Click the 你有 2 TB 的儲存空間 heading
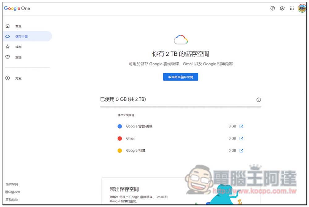Screen dimensions: 309x207 (180, 54)
